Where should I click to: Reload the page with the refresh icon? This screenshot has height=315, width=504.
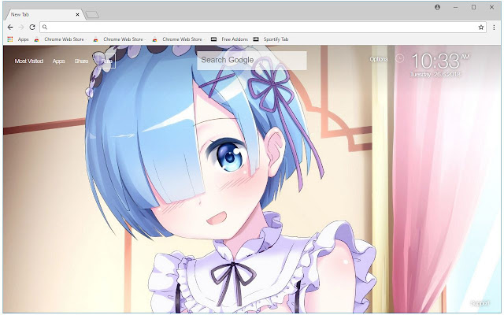pos(32,28)
